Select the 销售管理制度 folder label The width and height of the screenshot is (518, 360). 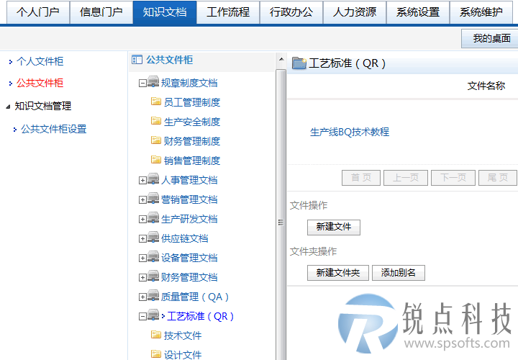pos(192,161)
